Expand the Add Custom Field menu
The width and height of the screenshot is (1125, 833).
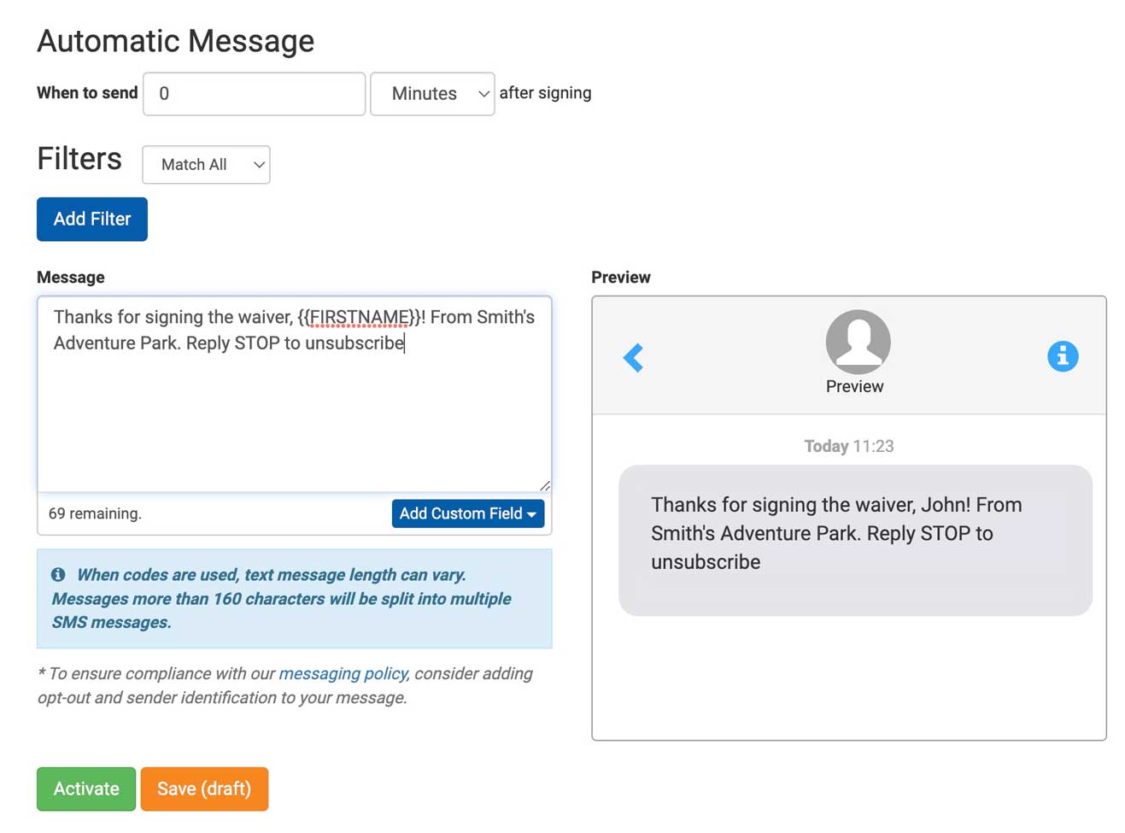tap(468, 513)
